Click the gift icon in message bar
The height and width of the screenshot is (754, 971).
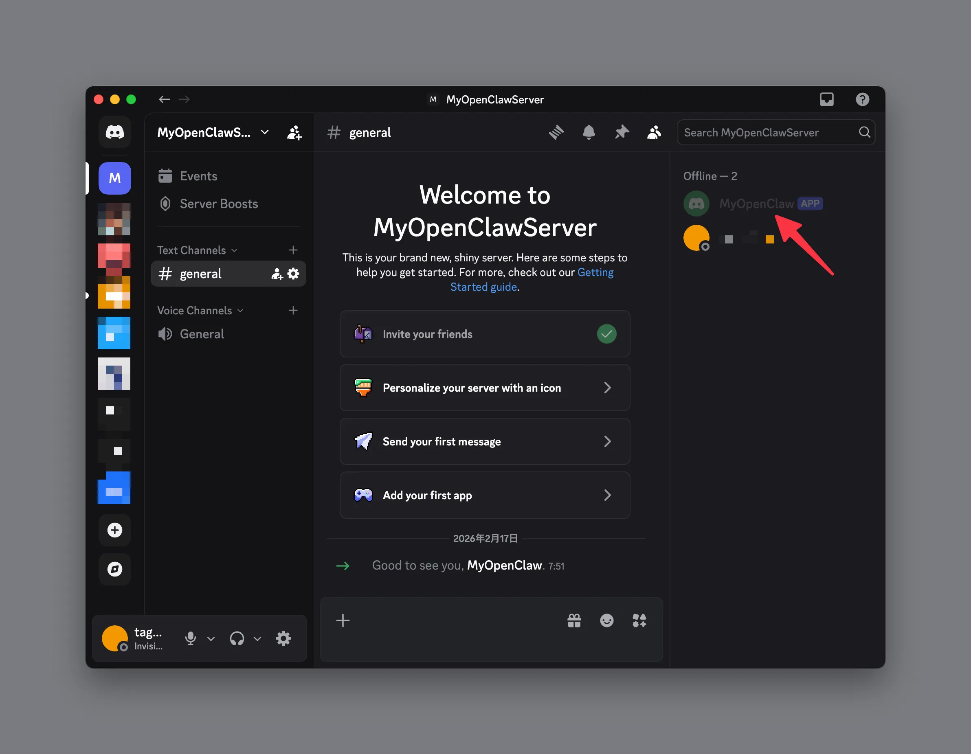[574, 620]
